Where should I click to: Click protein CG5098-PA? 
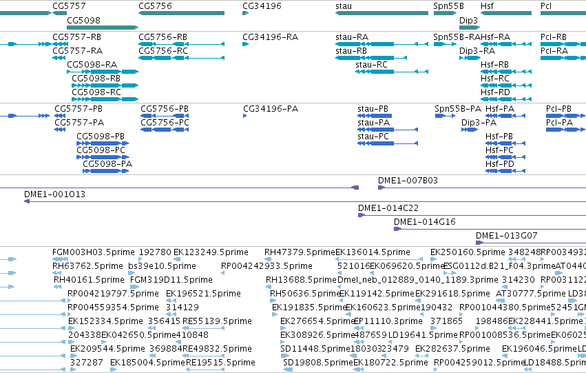(107, 164)
